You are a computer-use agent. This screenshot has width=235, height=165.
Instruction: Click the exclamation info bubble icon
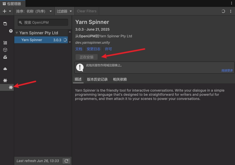pos(80,68)
